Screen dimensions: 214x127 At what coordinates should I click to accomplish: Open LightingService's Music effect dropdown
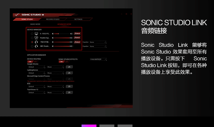(x=55, y=73)
